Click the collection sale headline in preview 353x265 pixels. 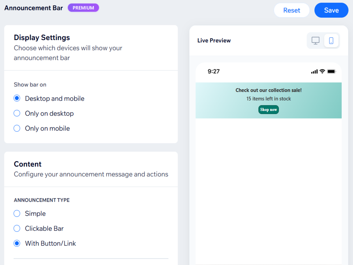coord(269,90)
